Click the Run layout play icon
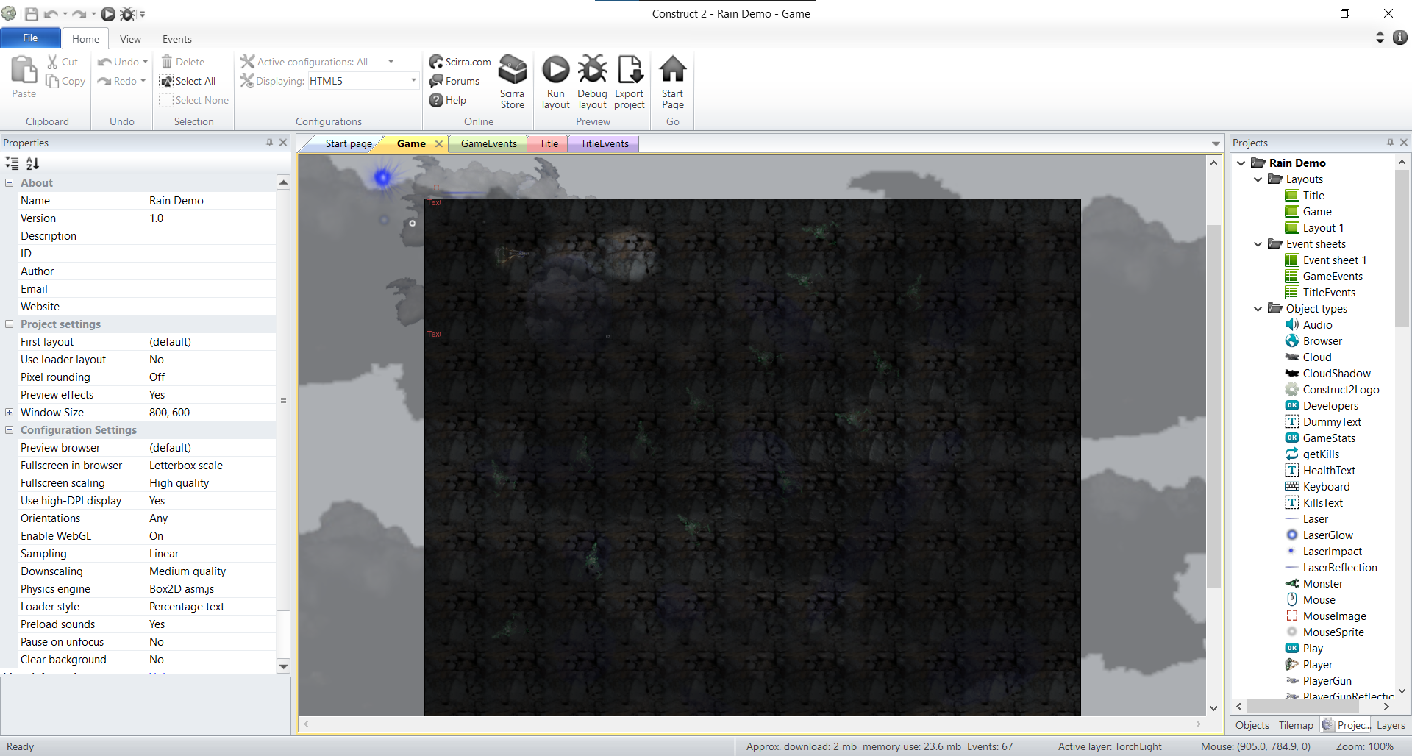Screen dimensions: 1412x756 (x=555, y=70)
